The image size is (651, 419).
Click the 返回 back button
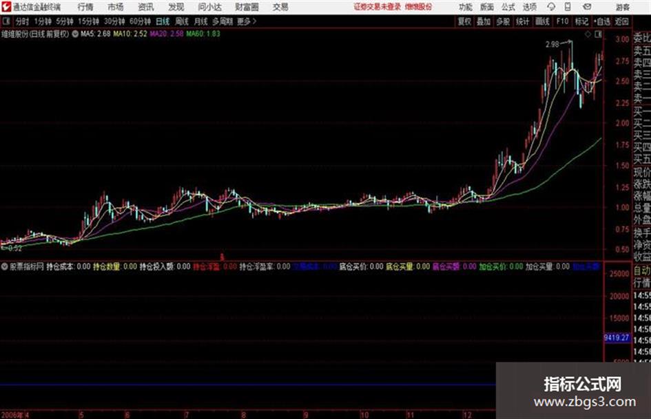(x=621, y=21)
